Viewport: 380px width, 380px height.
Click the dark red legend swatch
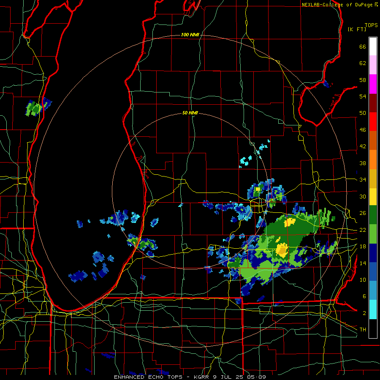pyautogui.click(x=373, y=103)
